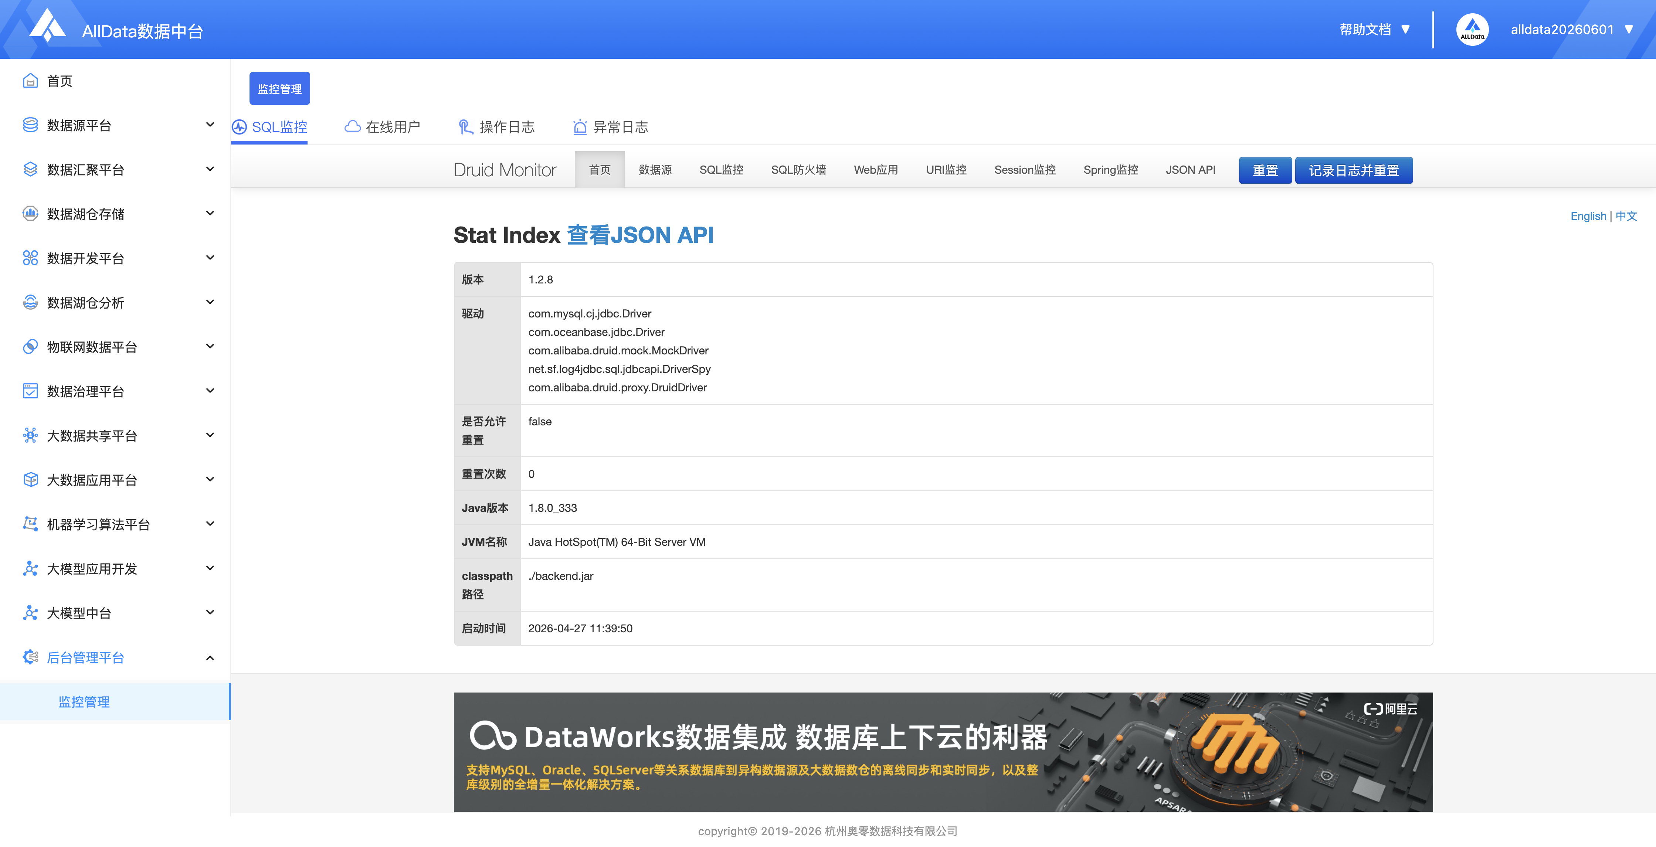Click the DataWorks数据集成 banner image
The image size is (1656, 847).
pyautogui.click(x=943, y=752)
